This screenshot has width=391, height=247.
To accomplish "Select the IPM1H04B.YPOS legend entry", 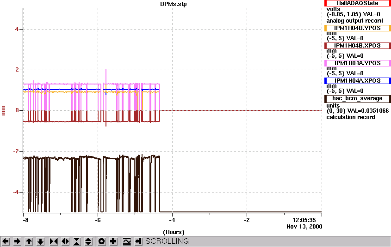I will coord(357,28).
